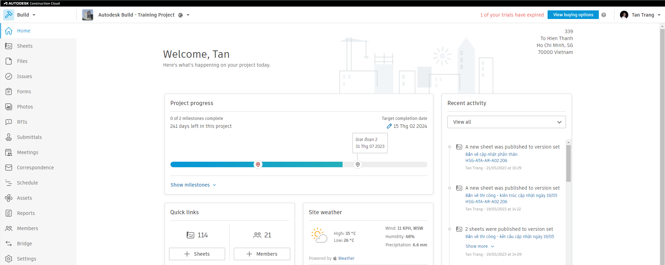Click the add Sheets button
Viewport: 665px width, 265px height.
[x=197, y=254]
